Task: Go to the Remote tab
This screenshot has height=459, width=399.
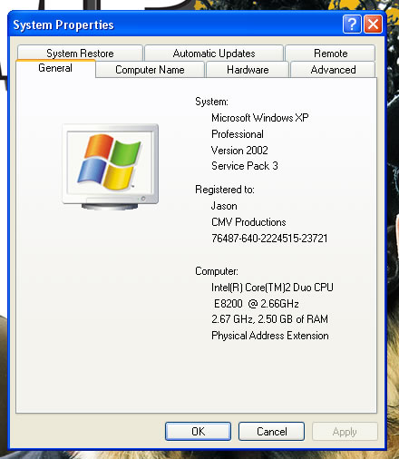Action: 330,54
